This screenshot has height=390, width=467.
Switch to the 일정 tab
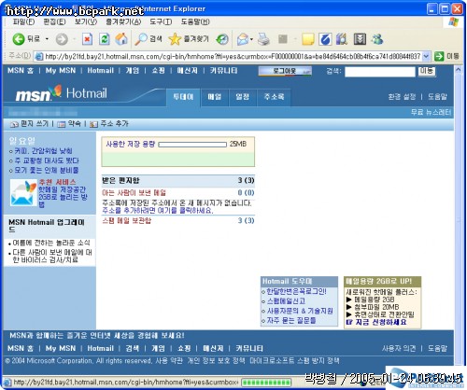243,97
